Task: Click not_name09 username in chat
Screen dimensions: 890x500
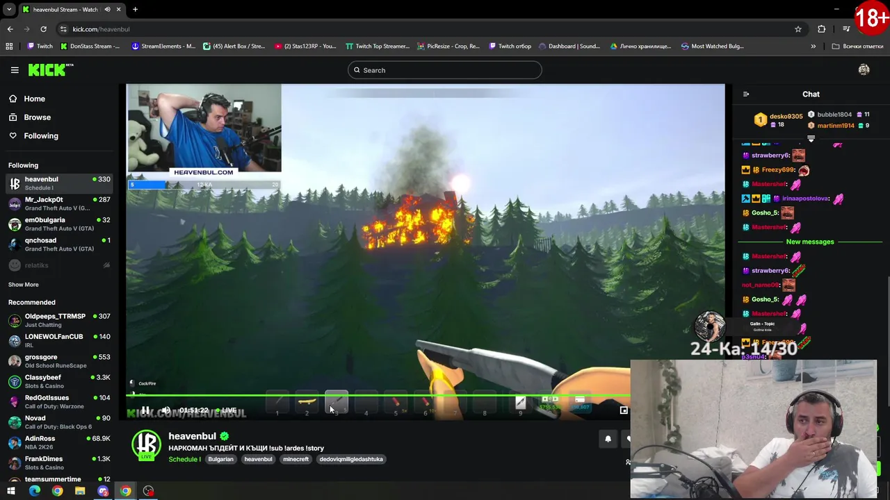Action: [760, 285]
